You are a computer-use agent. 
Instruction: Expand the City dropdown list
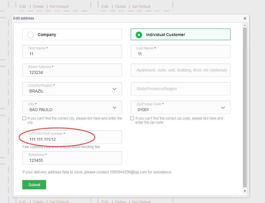coord(114,108)
